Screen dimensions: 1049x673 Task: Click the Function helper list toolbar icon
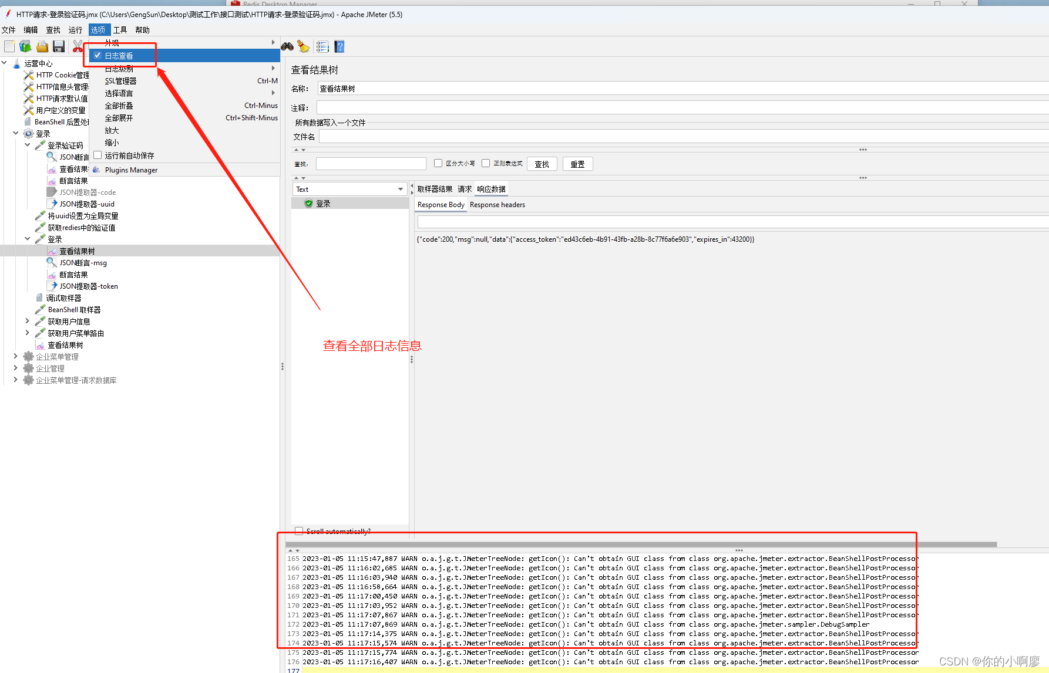pos(322,46)
